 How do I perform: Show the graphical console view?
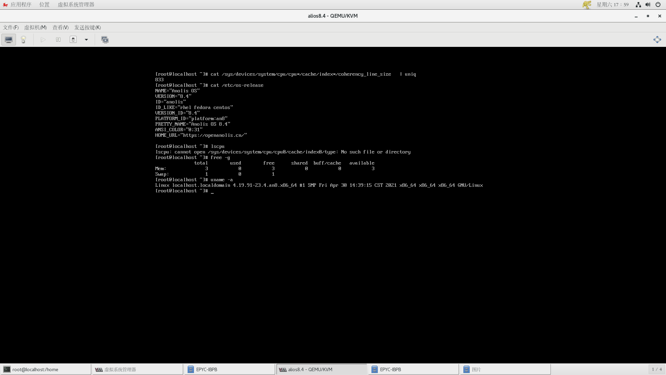[x=9, y=40]
